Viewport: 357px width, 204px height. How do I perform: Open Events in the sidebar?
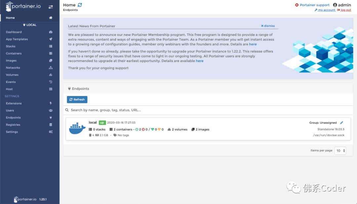click(x=11, y=82)
